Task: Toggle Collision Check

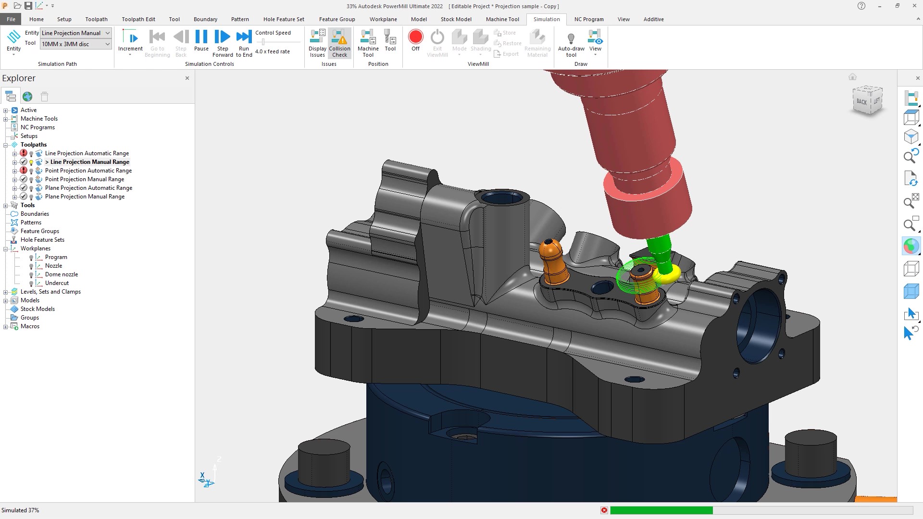Action: [x=339, y=43]
